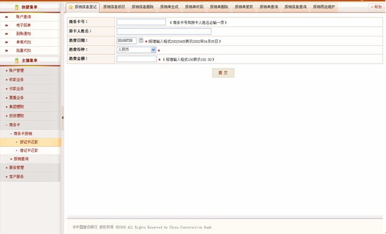The image size is (386, 234).
Task: Select 借记卡还款 in the sidebar
Action: point(29,151)
